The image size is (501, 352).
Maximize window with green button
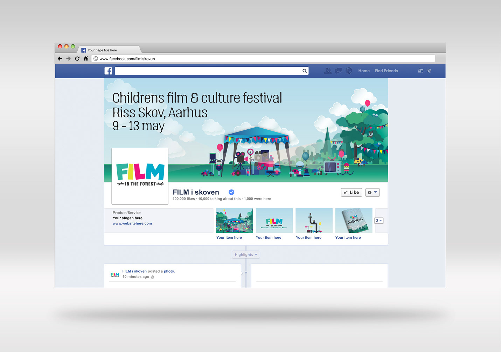(x=73, y=46)
